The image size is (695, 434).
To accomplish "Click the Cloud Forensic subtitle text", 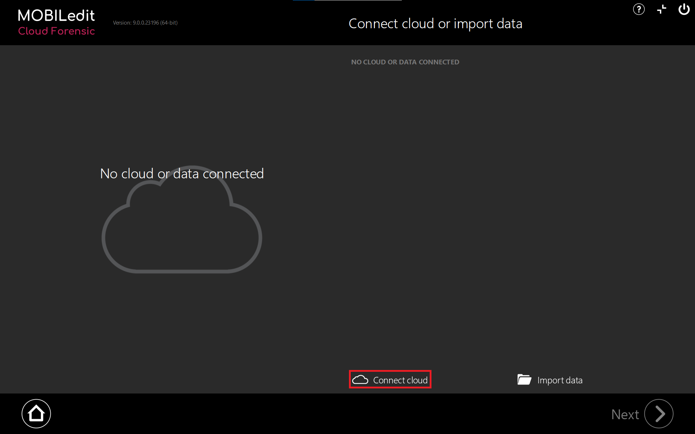I will (56, 31).
